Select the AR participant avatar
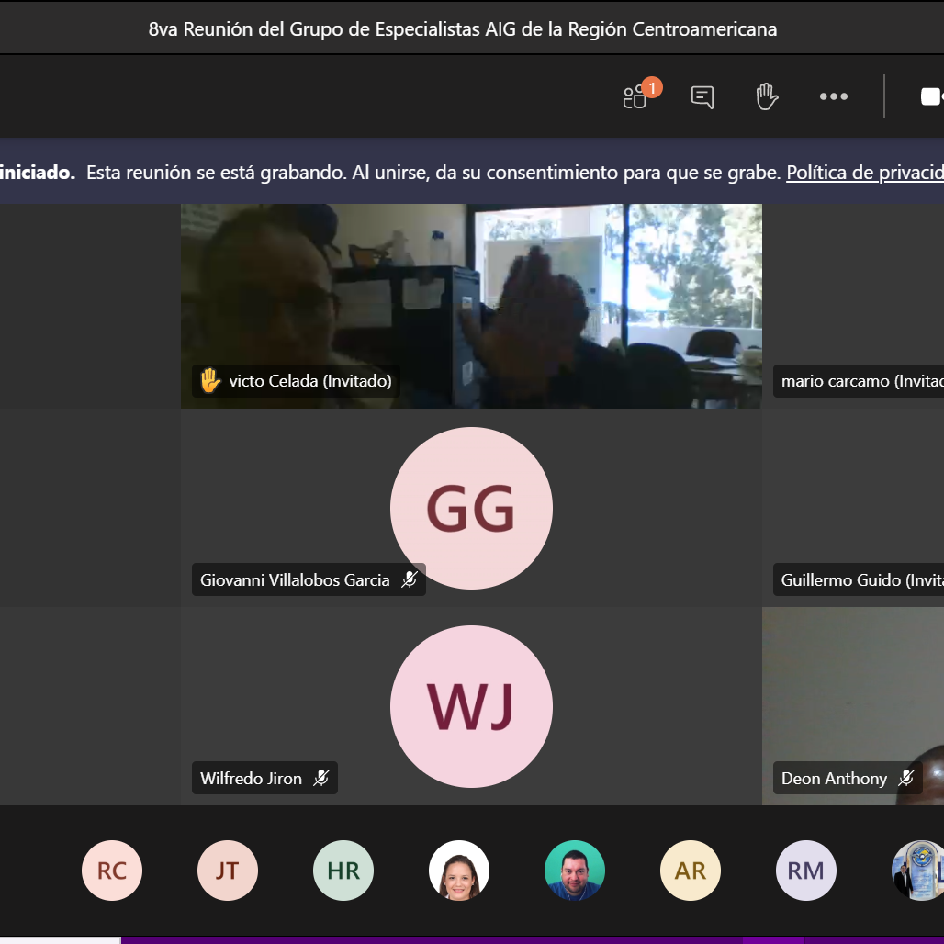Viewport: 944px width, 944px height. tap(691, 870)
